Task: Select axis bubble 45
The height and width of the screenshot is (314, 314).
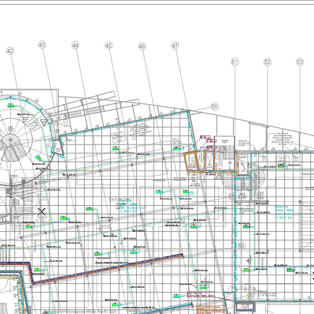Action: click(109, 46)
